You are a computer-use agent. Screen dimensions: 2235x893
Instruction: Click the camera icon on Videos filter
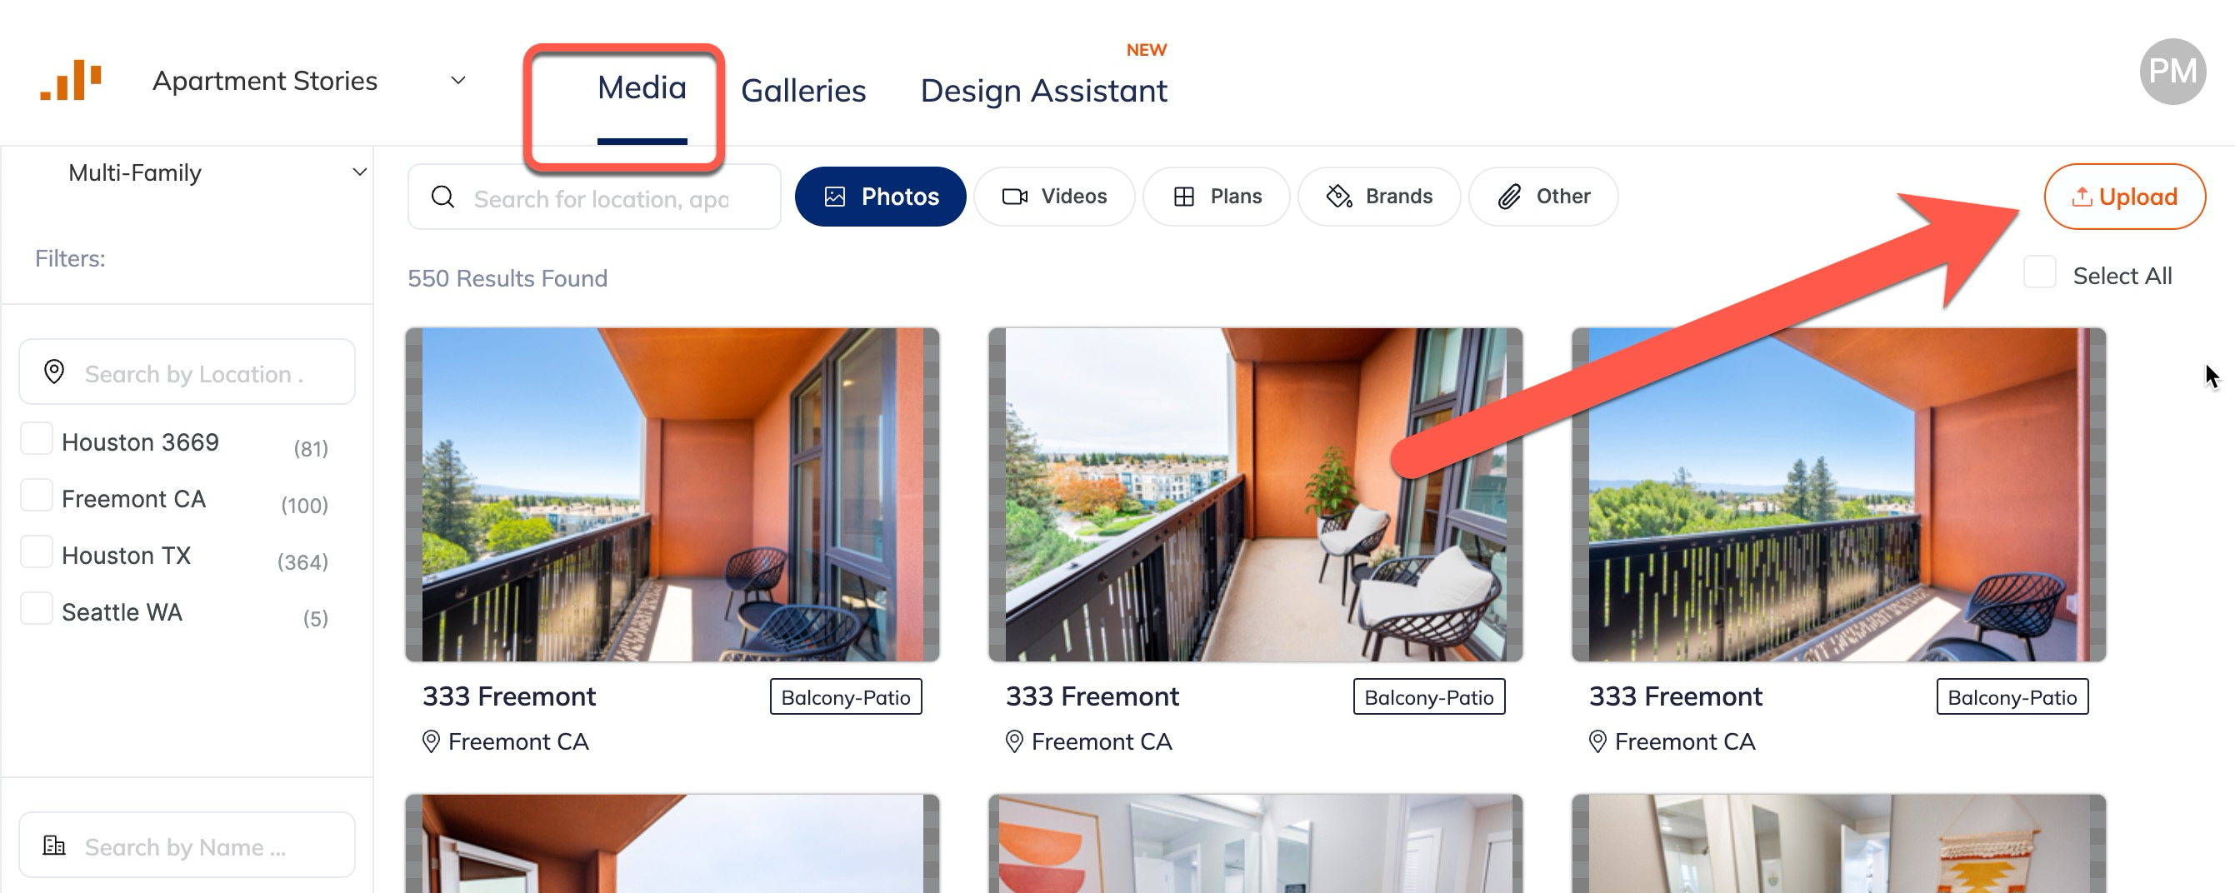point(1014,197)
